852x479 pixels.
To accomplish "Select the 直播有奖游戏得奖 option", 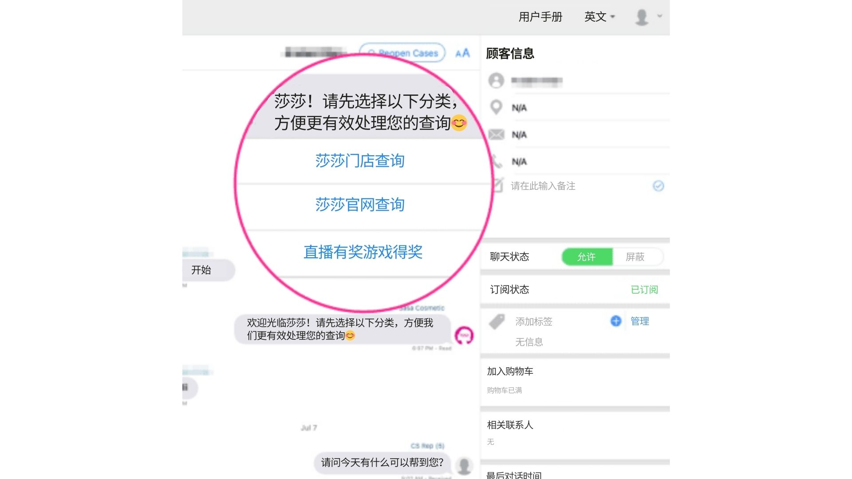I will (x=363, y=252).
